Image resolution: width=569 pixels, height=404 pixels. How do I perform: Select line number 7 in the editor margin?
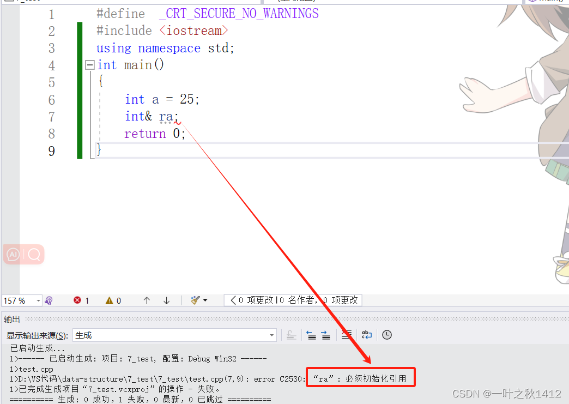pyautogui.click(x=51, y=116)
